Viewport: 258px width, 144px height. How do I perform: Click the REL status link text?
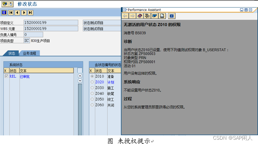tap(13, 76)
